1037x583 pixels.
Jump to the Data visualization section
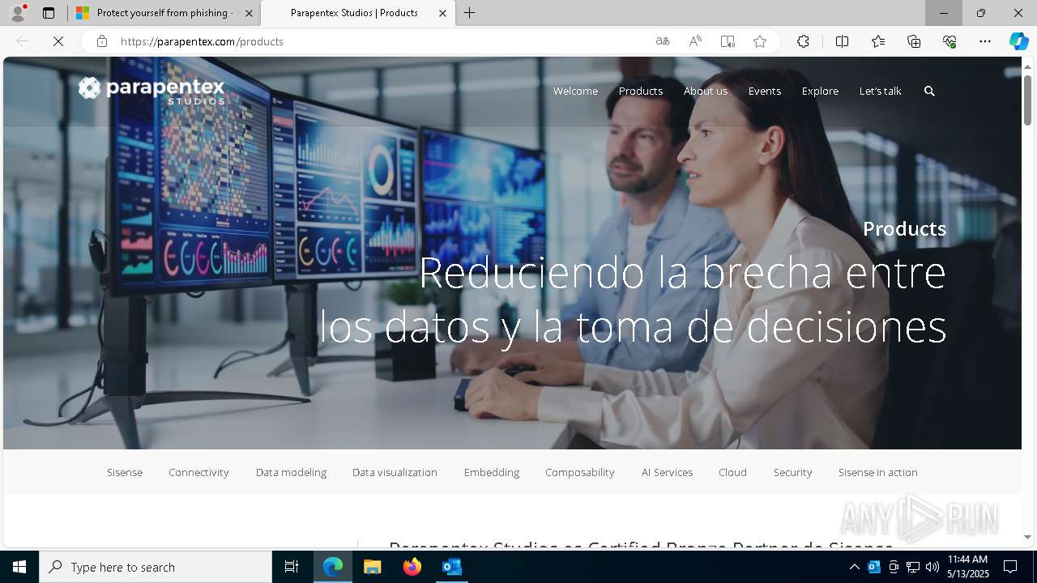[x=395, y=472]
